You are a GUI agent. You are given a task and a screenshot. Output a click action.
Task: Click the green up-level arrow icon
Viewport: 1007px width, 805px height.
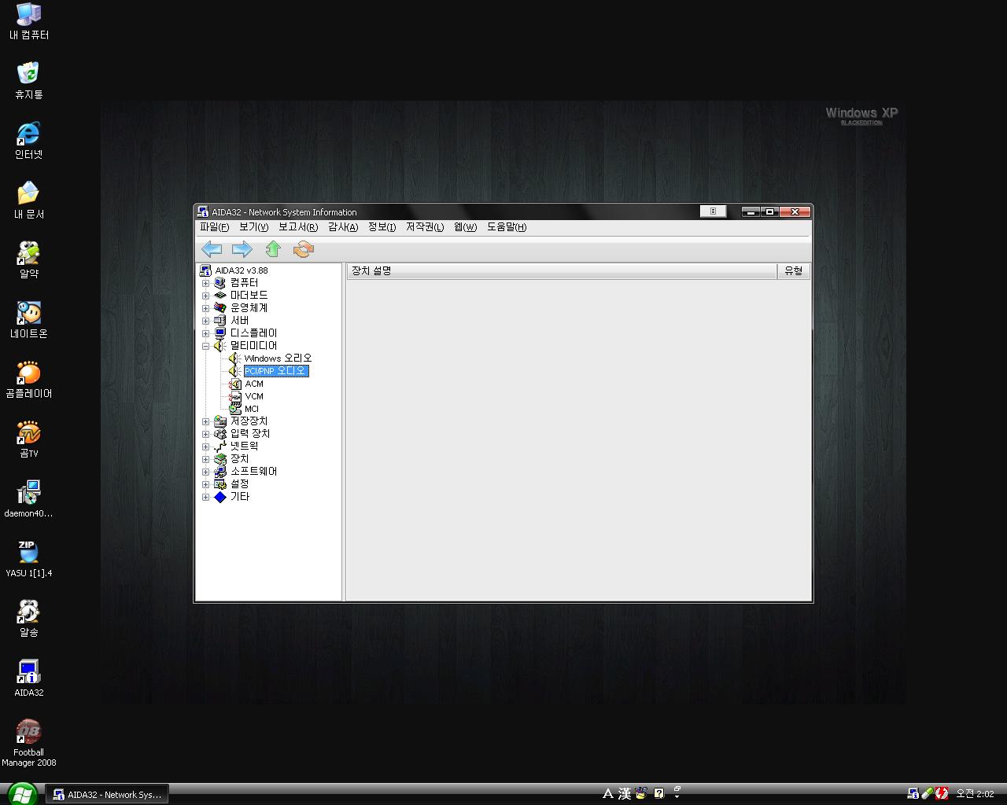(x=273, y=249)
